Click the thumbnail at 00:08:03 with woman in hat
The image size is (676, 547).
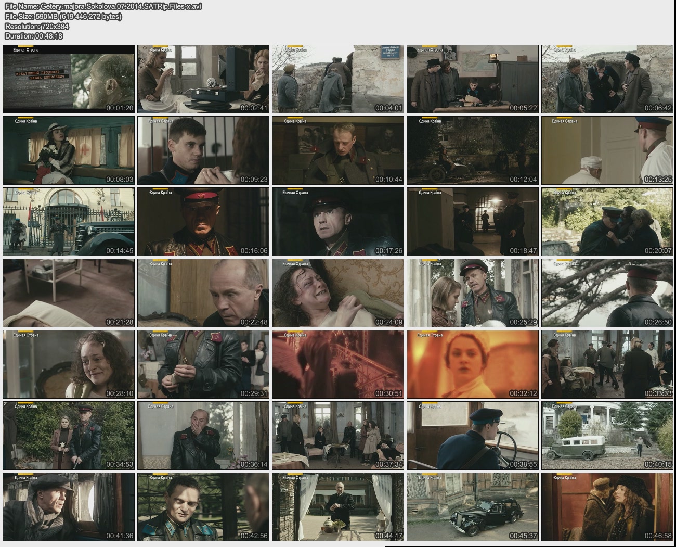click(69, 150)
